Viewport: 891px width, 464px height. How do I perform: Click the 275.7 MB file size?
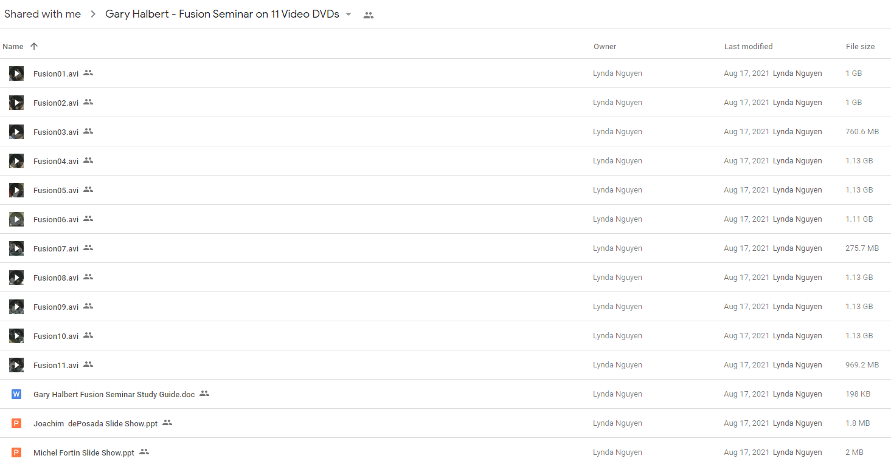pyautogui.click(x=862, y=248)
